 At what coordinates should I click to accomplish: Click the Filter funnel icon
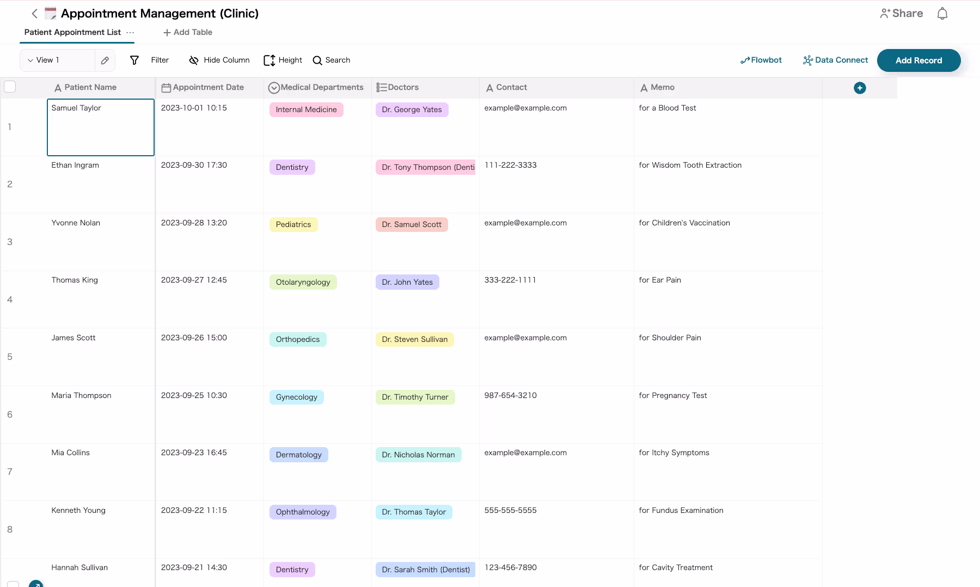coord(134,60)
